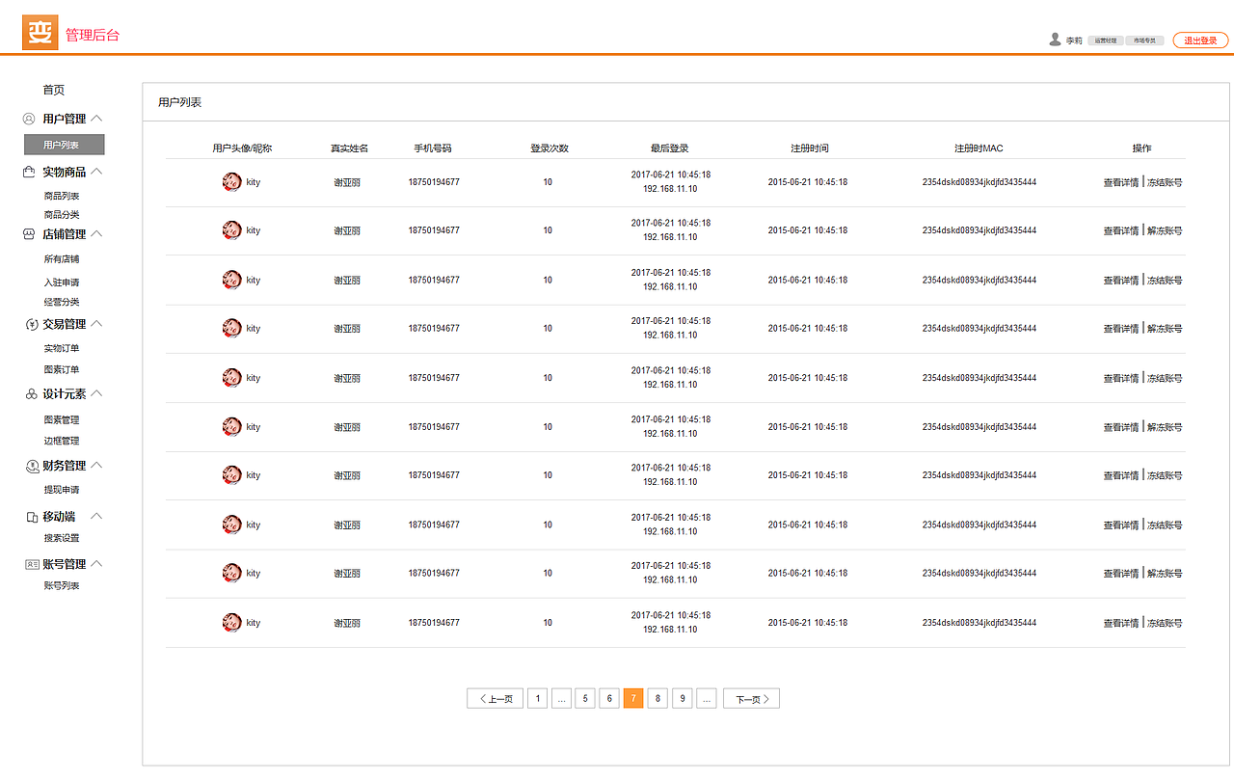Image resolution: width=1234 pixels, height=780 pixels.
Task: Click the 注册时MAC column header
Action: 979,148
